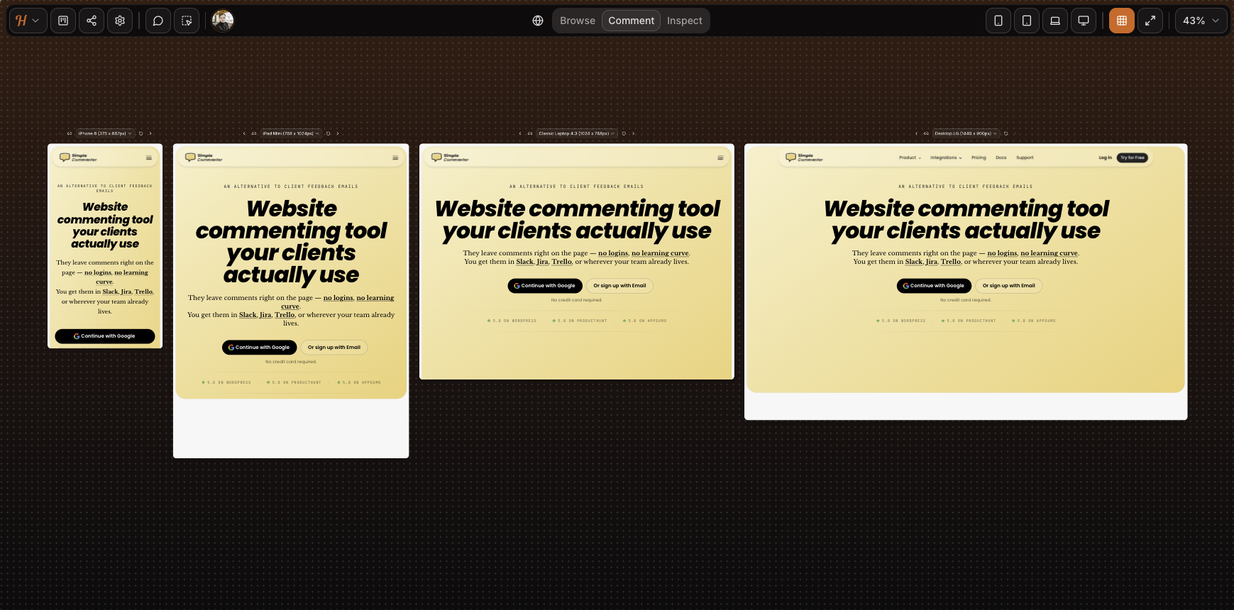Switch to Browse mode
This screenshot has width=1234, height=610.
(x=578, y=21)
